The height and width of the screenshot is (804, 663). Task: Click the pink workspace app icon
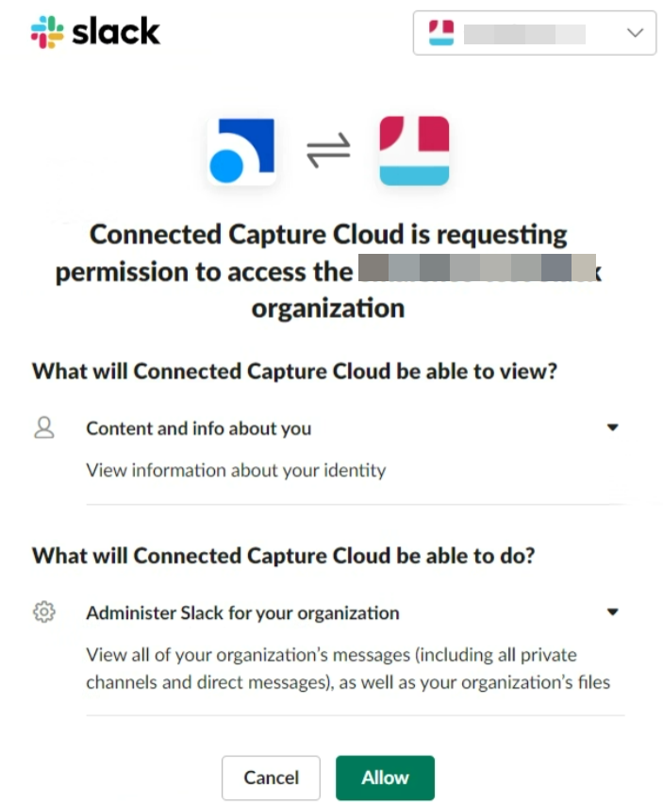[x=413, y=149]
